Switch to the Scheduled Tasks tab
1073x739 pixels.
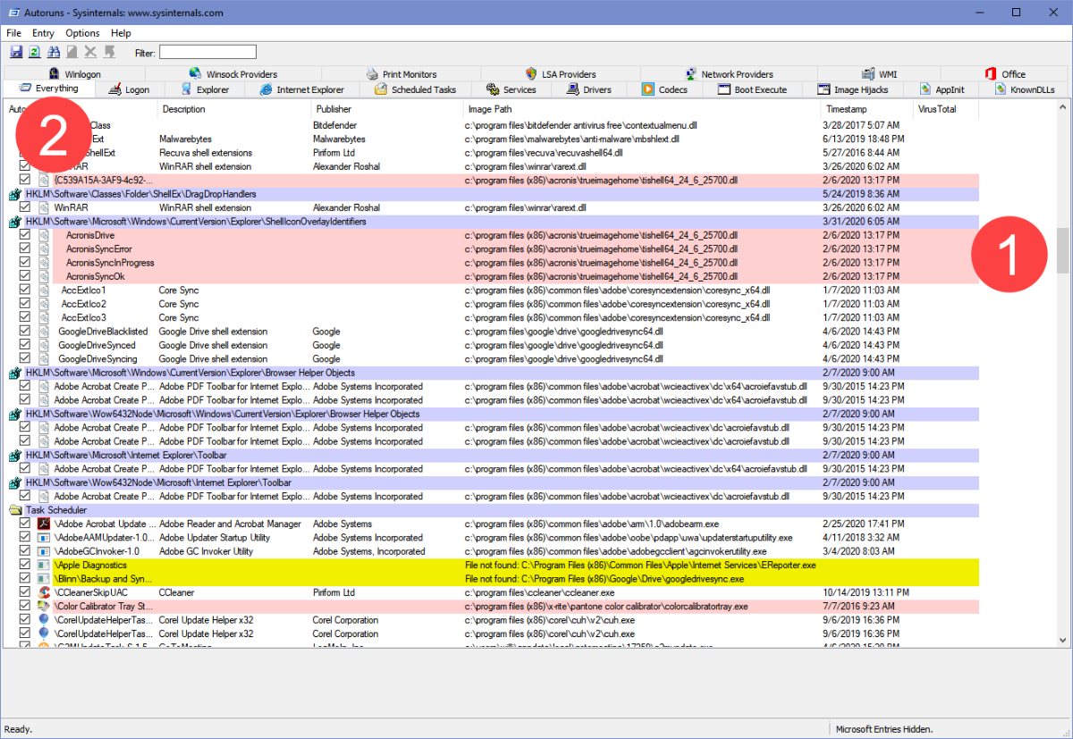415,89
